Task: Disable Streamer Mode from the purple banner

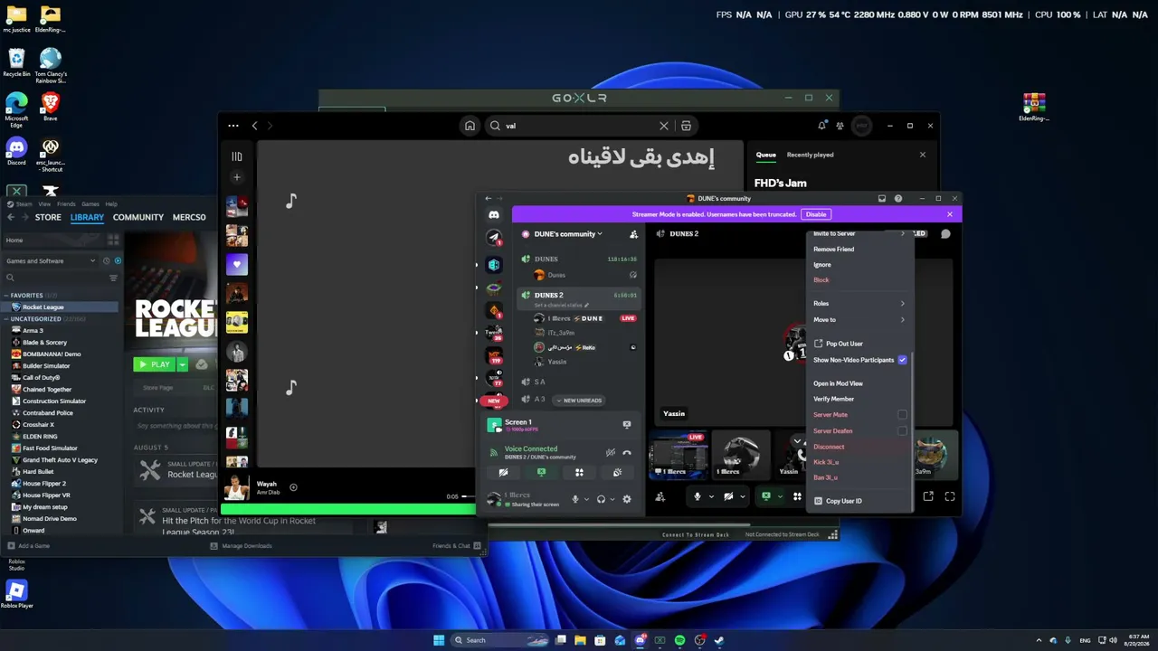Action: tap(816, 214)
